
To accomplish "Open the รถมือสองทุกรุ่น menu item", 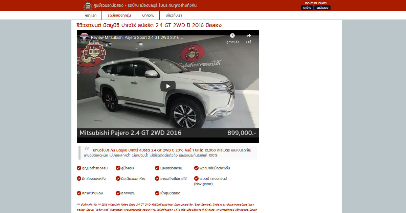I will coord(119,16).
